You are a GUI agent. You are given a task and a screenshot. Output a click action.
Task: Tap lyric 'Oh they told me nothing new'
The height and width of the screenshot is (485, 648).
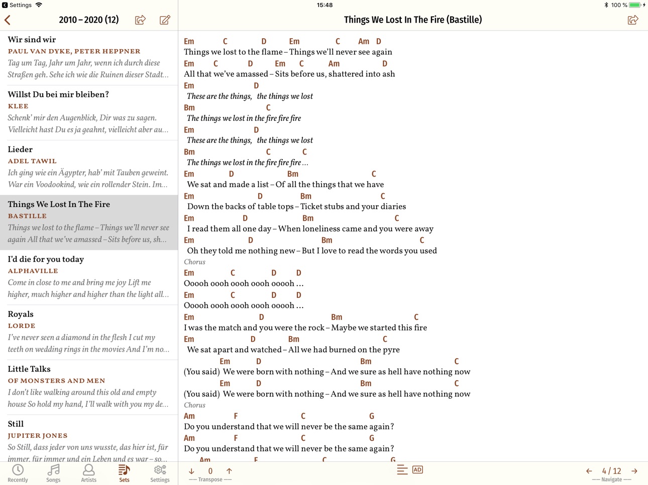click(x=241, y=251)
